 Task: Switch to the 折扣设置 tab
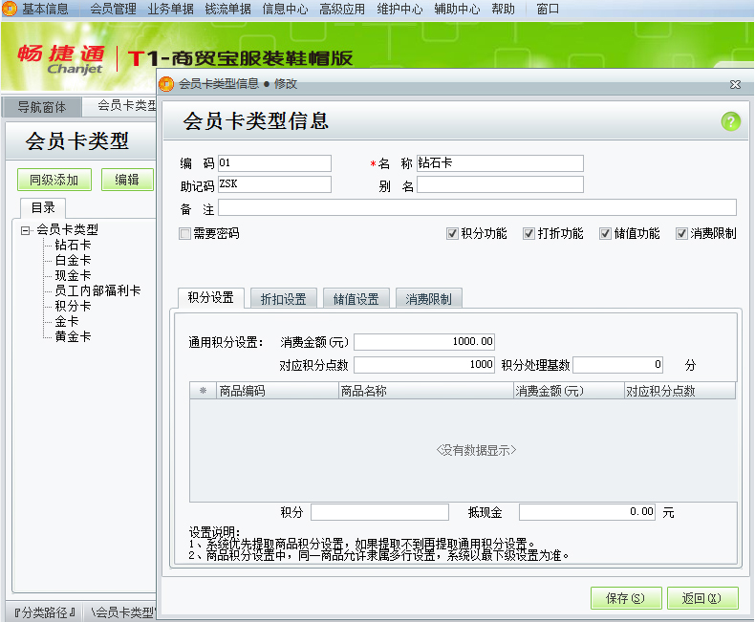[x=284, y=299]
